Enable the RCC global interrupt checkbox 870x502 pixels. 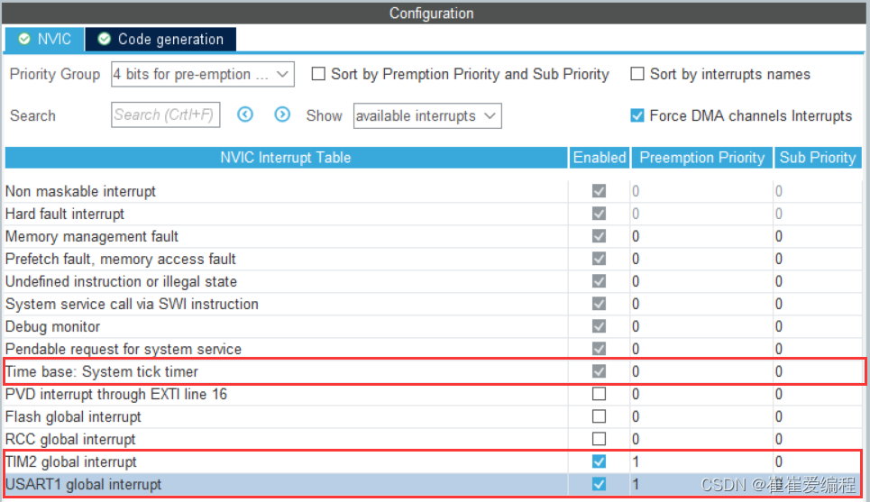click(x=599, y=439)
